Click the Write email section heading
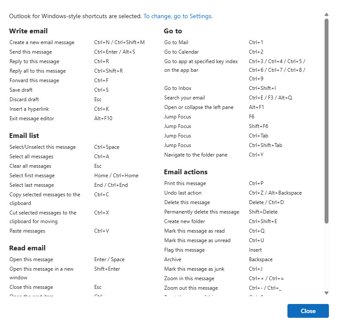The image size is (338, 323). click(28, 31)
